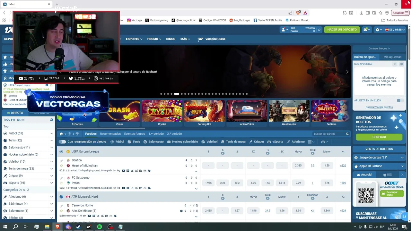Pin the Benfica match

click(x=61, y=160)
